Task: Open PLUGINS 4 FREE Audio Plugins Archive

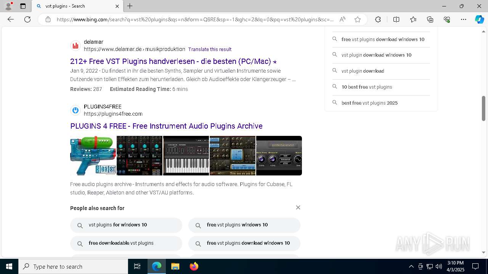Action: click(x=166, y=126)
